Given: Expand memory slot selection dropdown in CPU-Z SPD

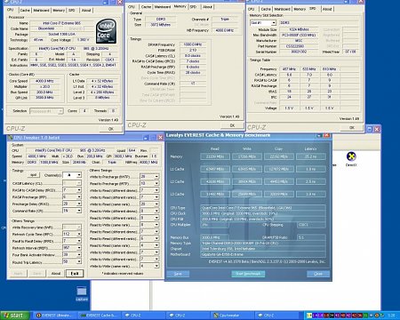Looking at the screenshot, I should [x=274, y=23].
